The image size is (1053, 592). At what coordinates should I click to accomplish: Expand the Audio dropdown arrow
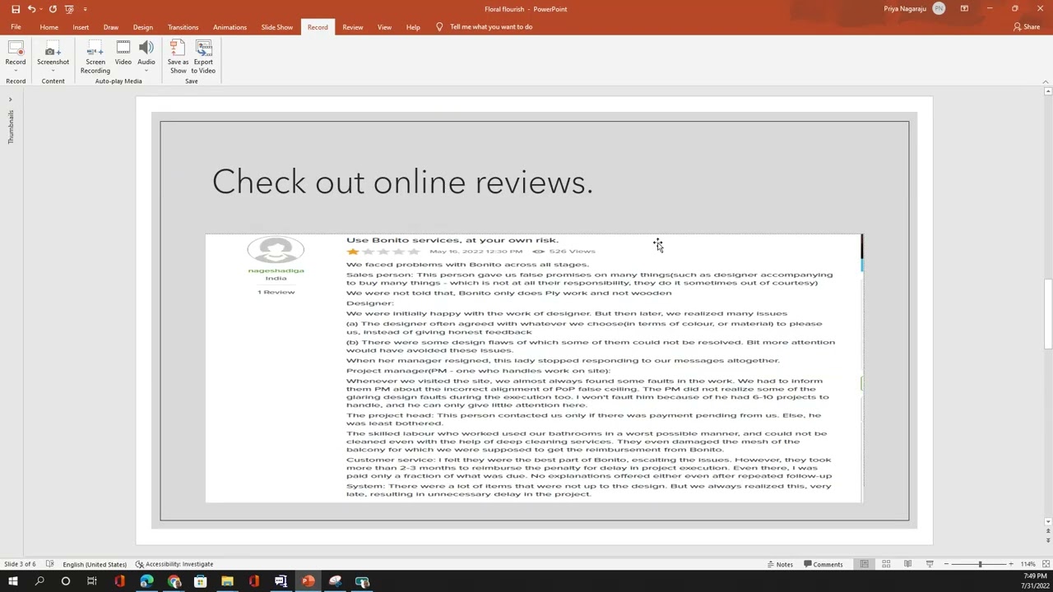[146, 71]
